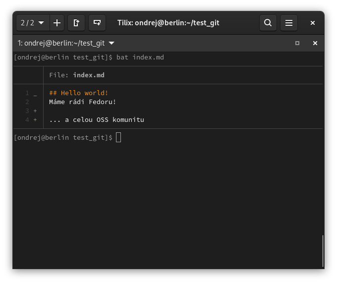Click the '1: ondrej@berlin:~/test_git' terminal title

coord(61,43)
